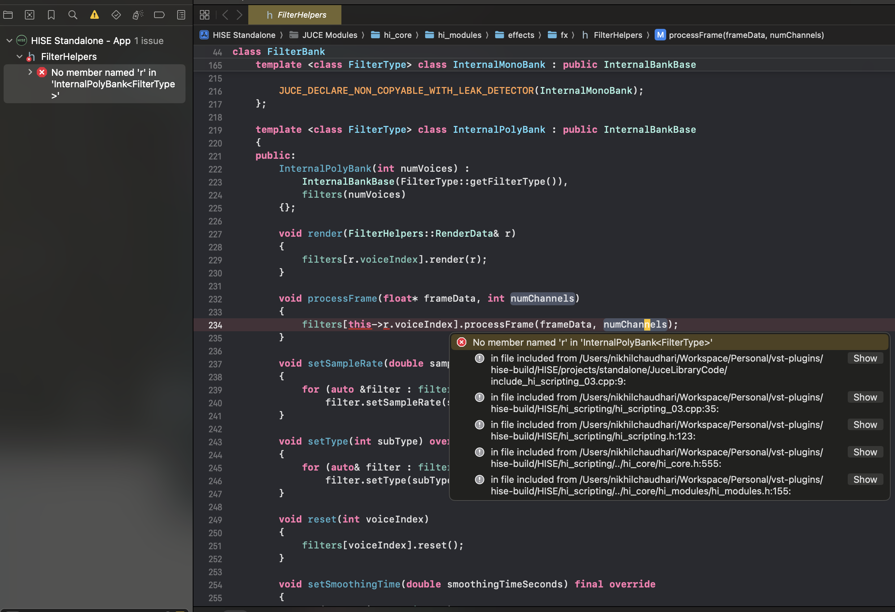Open hi_modules jump bar segment
895x612 pixels.
(x=453, y=35)
